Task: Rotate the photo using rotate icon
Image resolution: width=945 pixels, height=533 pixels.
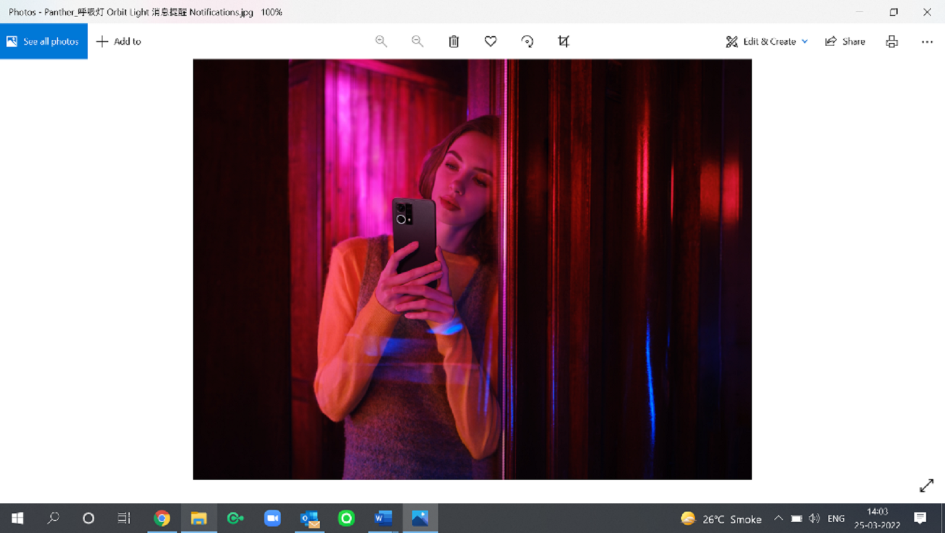Action: coord(527,41)
